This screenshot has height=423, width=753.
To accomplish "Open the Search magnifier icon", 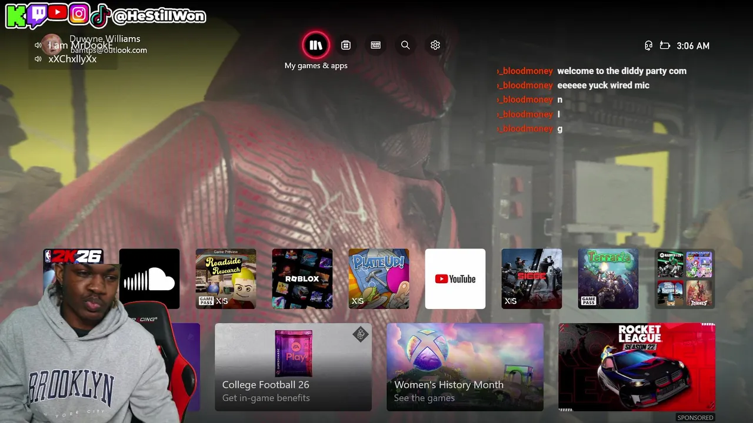I will click(405, 45).
